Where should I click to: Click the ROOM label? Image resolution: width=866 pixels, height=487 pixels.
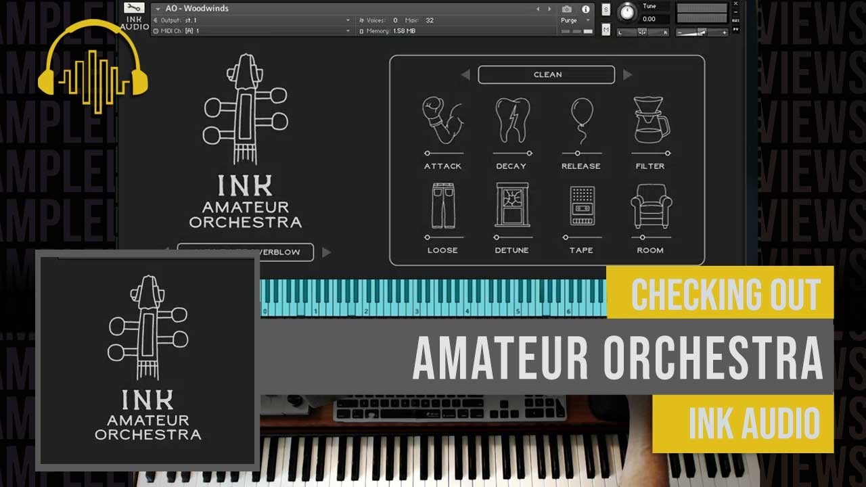tap(650, 250)
